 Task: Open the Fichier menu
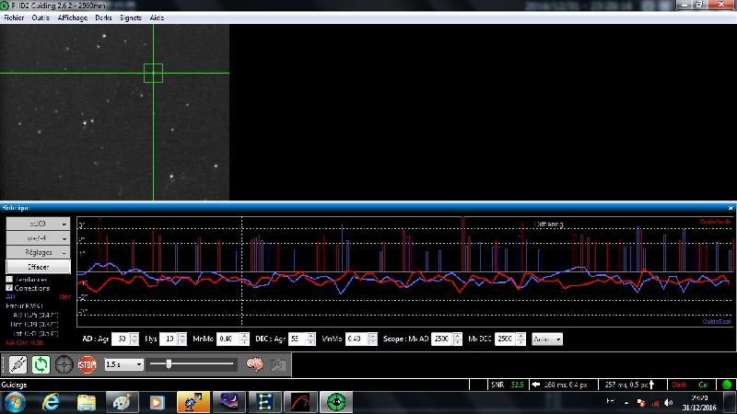15,17
